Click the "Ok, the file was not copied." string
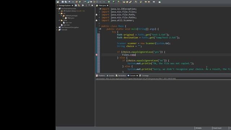This screenshot has height=130, width=231. 172,64
